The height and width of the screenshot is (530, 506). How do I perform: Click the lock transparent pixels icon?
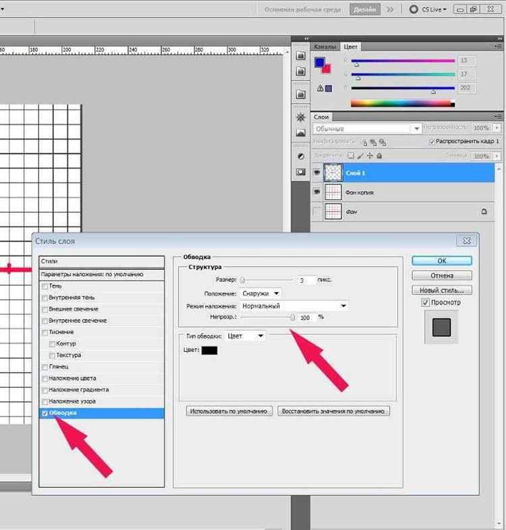point(351,155)
